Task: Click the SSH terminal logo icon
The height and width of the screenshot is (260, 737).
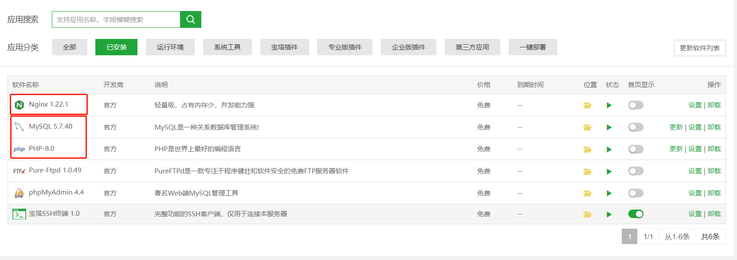Action: click(x=19, y=214)
